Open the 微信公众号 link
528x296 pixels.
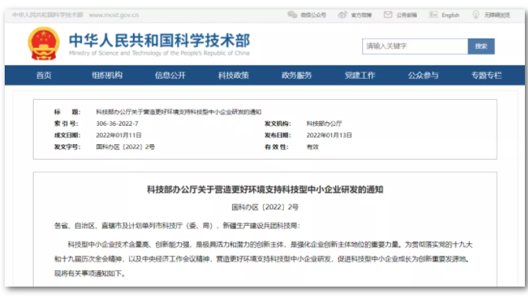[313, 15]
